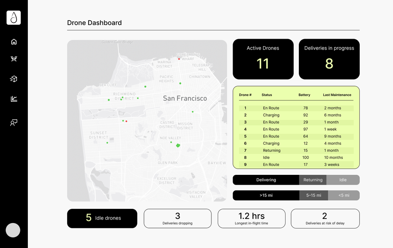Sort by the Drone # column header
Screen dimensions: 393x248
tap(245, 95)
